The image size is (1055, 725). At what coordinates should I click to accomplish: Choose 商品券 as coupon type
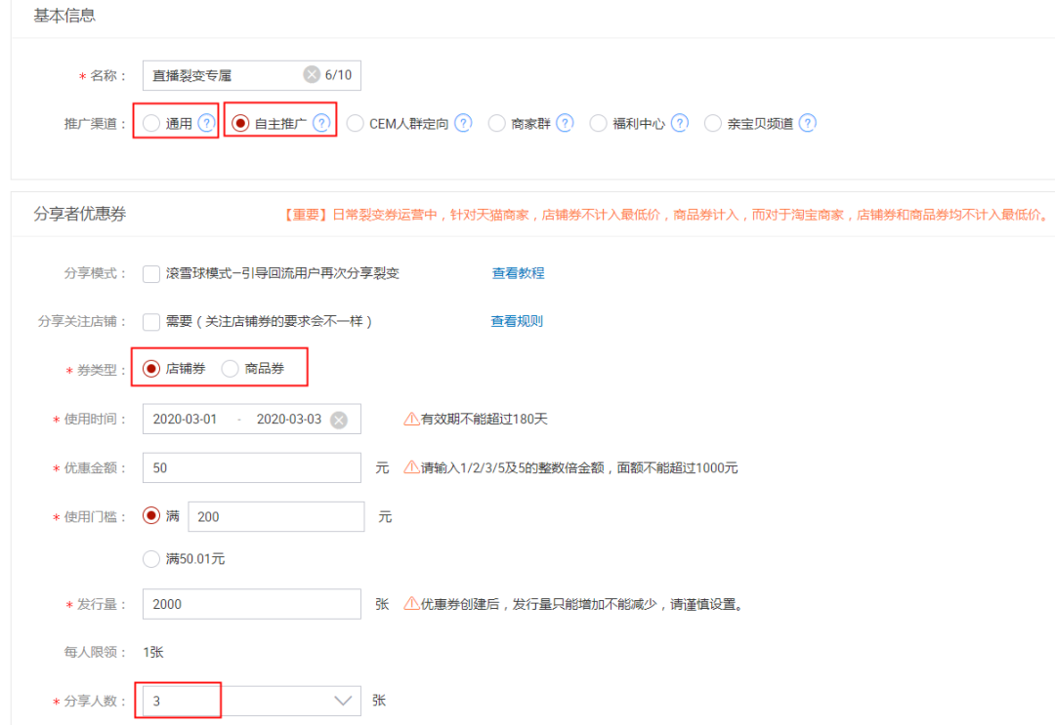coord(231,369)
